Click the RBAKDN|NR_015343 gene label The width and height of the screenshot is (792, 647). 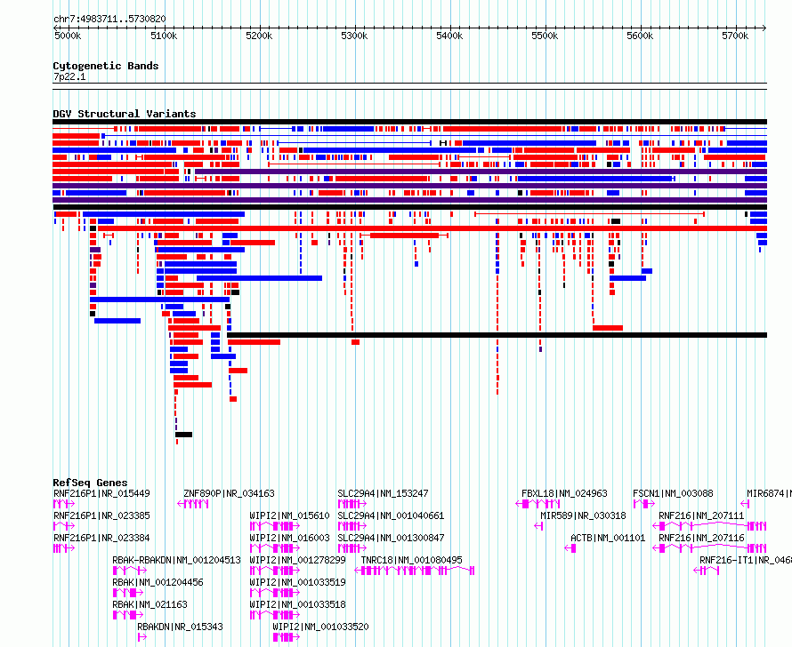(180, 627)
